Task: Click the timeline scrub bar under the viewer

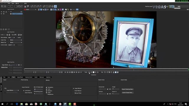Action: pyautogui.click(x=106, y=69)
